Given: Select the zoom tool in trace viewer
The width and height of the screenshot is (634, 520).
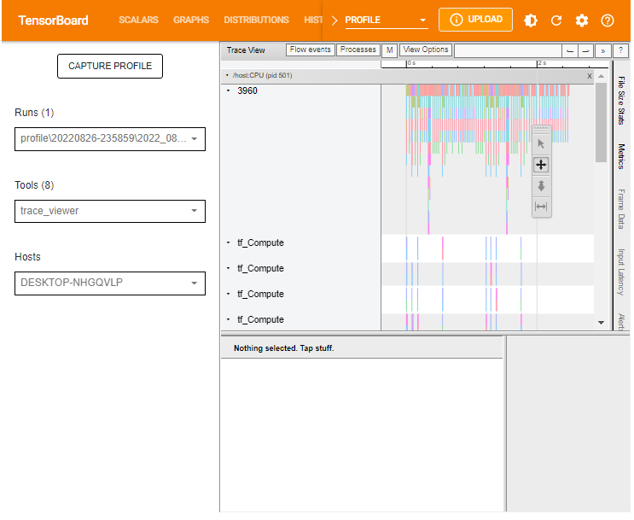Looking at the screenshot, I should click(541, 186).
